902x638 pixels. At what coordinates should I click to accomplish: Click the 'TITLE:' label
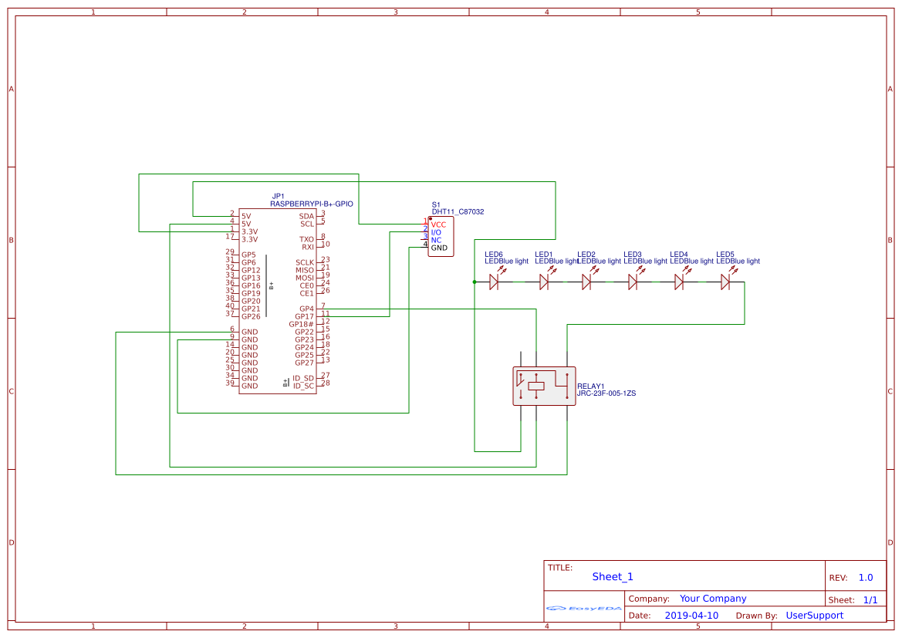[559, 567]
